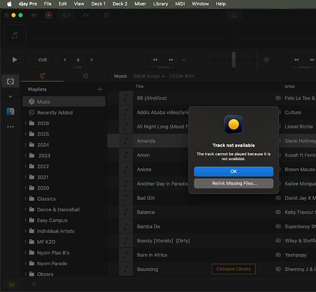Toggle the sync loop icon in toolbar
The height and width of the screenshot is (292, 316).
[66, 15]
